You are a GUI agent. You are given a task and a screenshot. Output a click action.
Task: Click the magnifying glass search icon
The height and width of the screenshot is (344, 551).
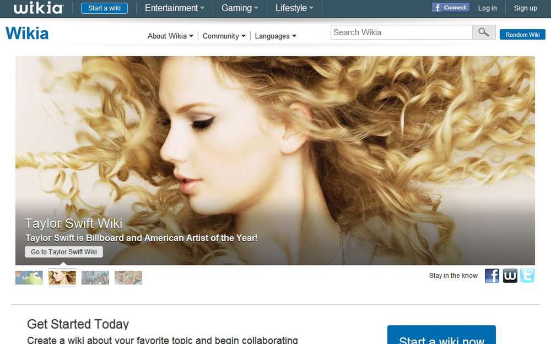[x=484, y=32]
